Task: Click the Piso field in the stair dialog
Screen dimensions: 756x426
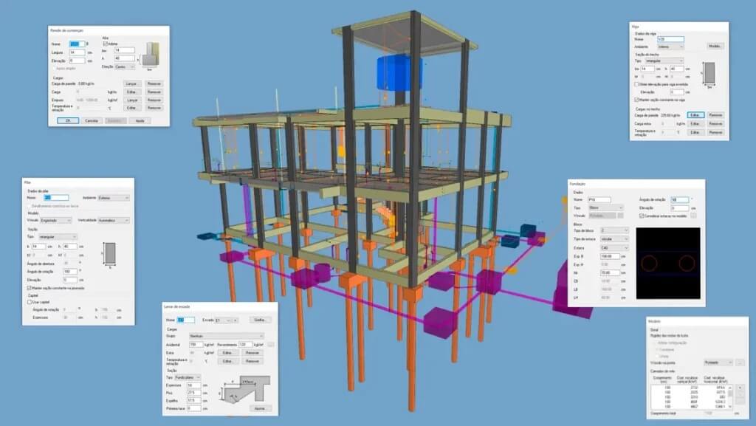Action: coord(194,393)
